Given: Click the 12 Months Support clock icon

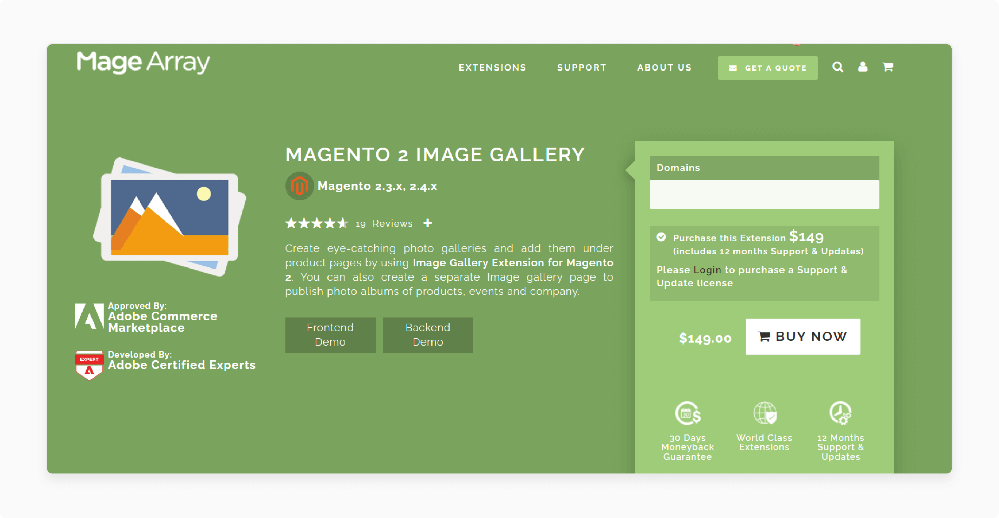Looking at the screenshot, I should point(840,413).
